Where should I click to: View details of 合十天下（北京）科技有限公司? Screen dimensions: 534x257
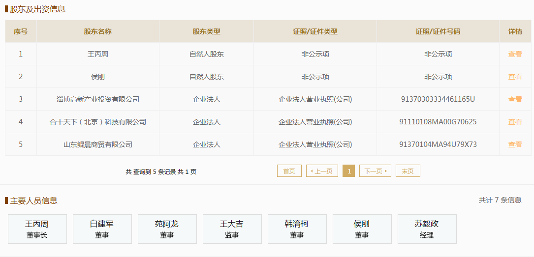tap(515, 122)
